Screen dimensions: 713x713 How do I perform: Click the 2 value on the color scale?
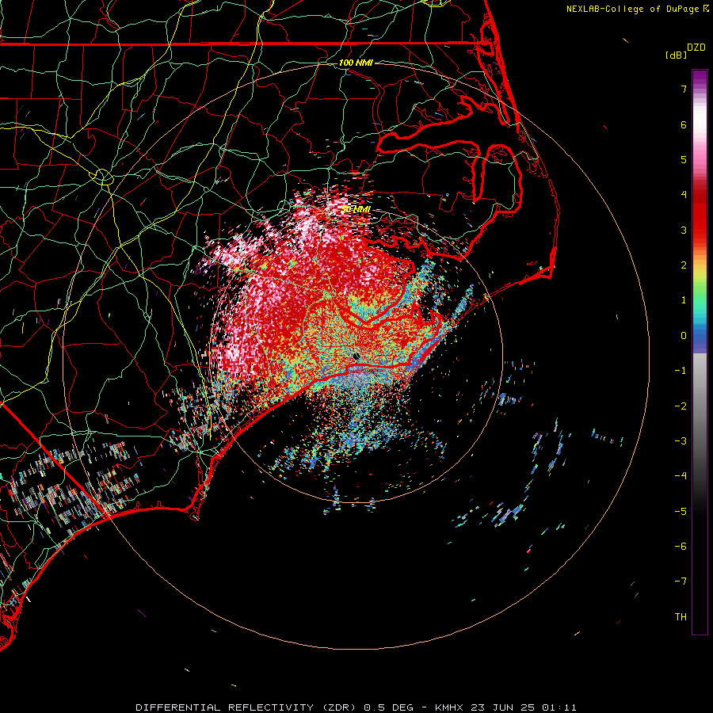(x=684, y=265)
